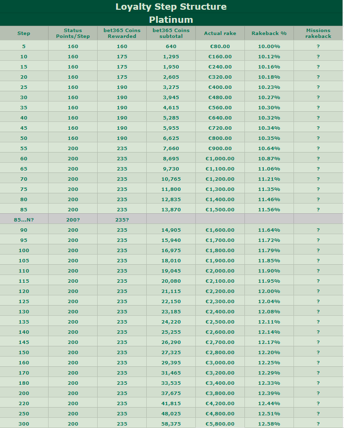Click the subtotal cell '14,905'

click(171, 230)
